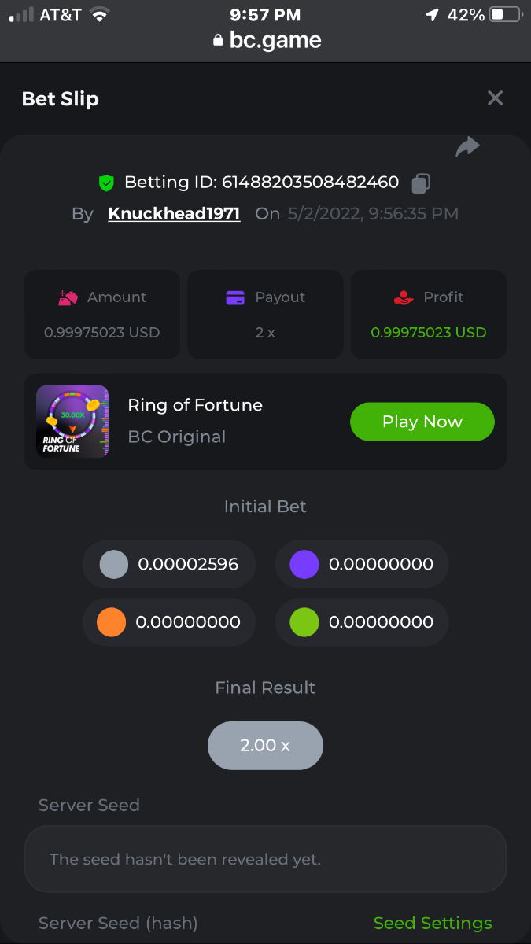Tap the bc.game address bar
Viewport: 531px width, 944px height.
(x=267, y=40)
